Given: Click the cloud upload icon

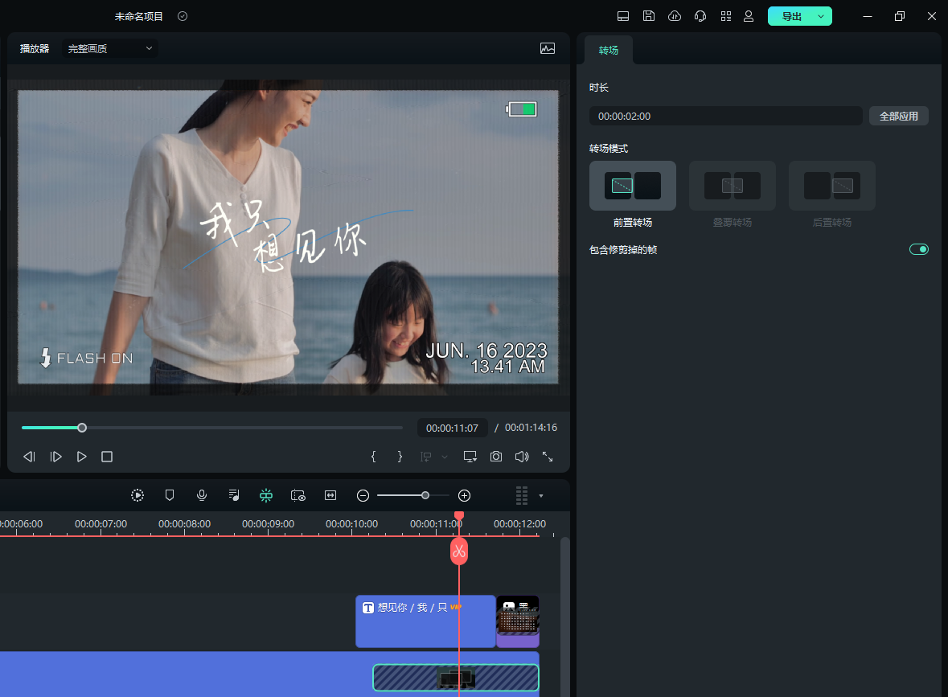Looking at the screenshot, I should (x=675, y=16).
